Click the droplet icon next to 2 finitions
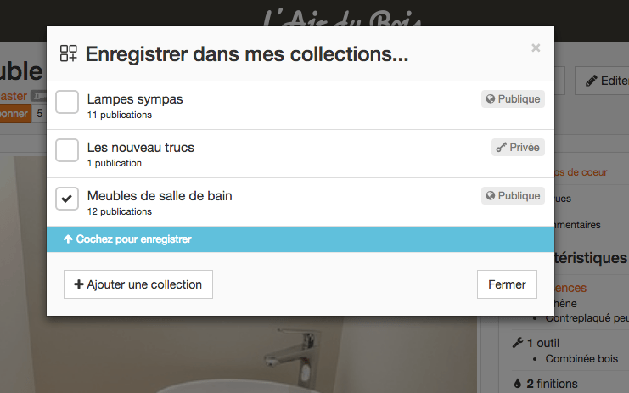The height and width of the screenshot is (393, 629). (x=518, y=384)
